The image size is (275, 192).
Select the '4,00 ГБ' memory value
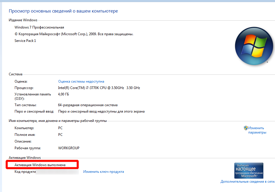click(x=63, y=94)
